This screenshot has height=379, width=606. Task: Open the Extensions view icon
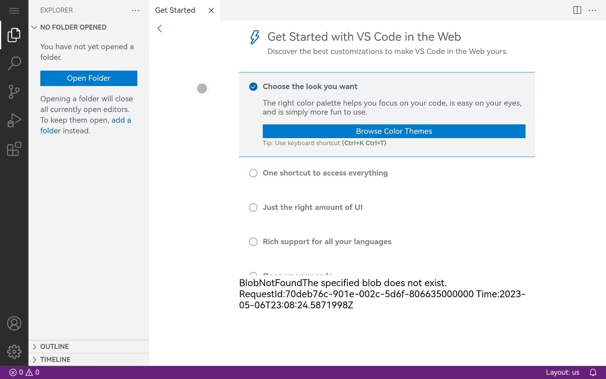pos(14,149)
